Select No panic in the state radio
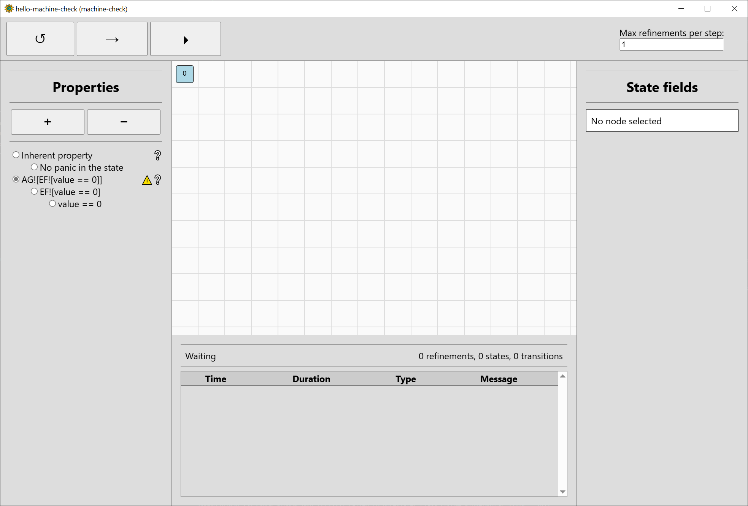Image resolution: width=748 pixels, height=506 pixels. (x=34, y=167)
